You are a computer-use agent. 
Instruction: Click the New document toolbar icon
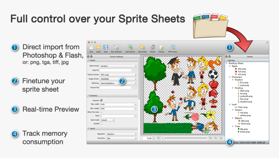pos(91,47)
